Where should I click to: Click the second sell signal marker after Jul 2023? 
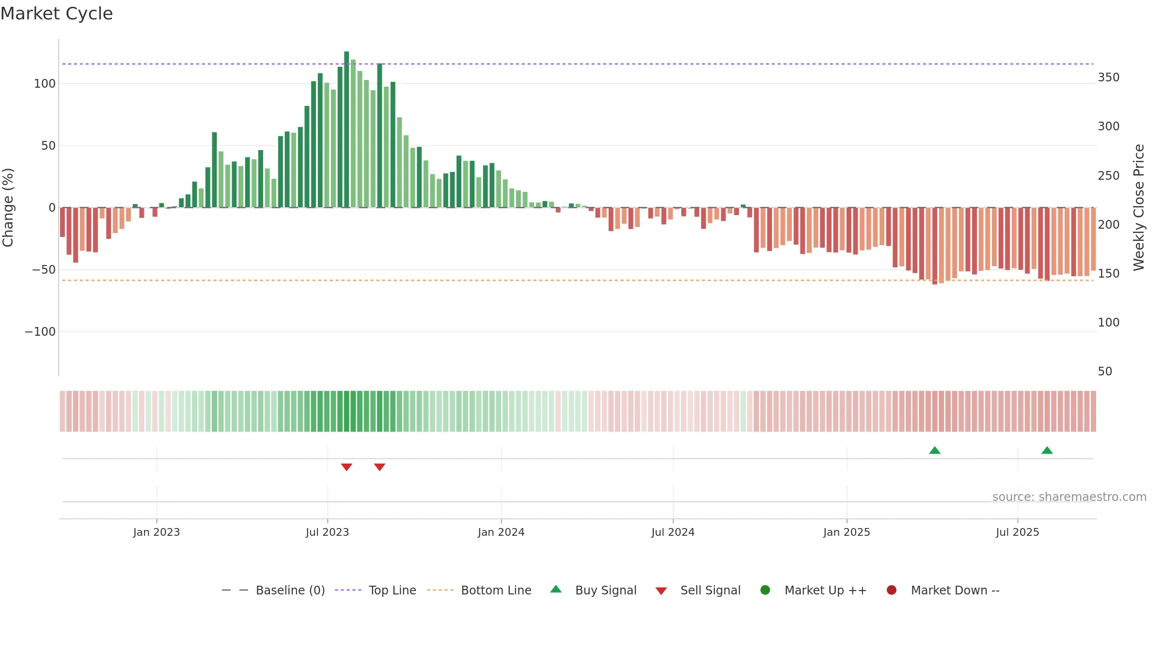[x=379, y=467]
